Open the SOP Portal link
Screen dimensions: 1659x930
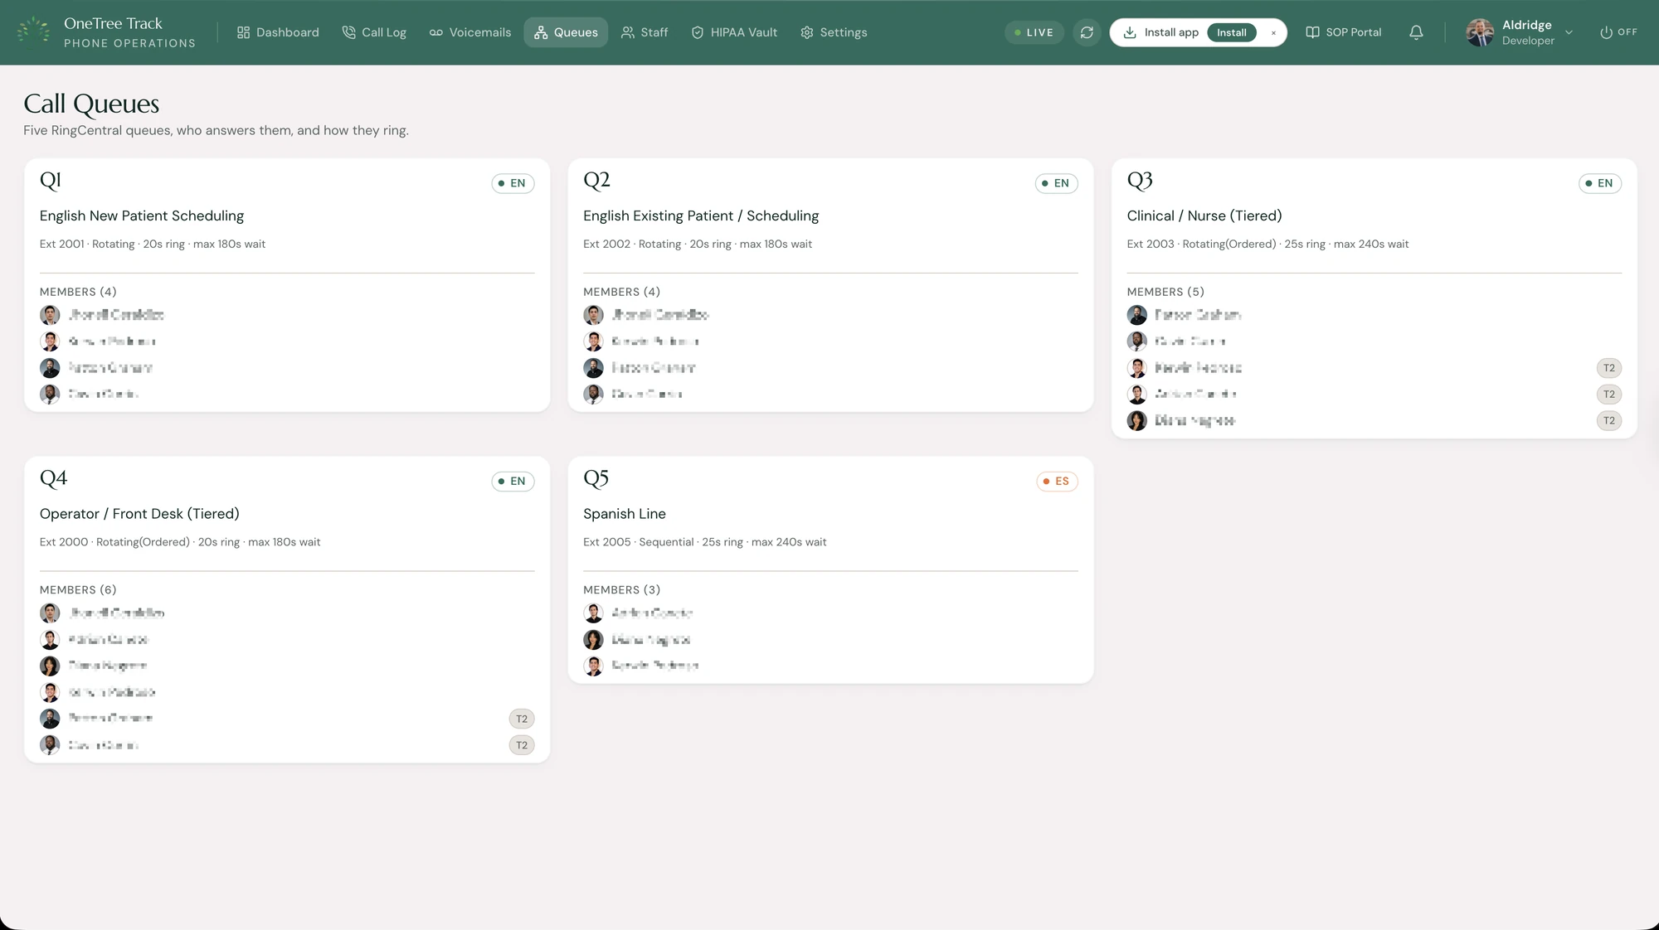pos(1344,32)
